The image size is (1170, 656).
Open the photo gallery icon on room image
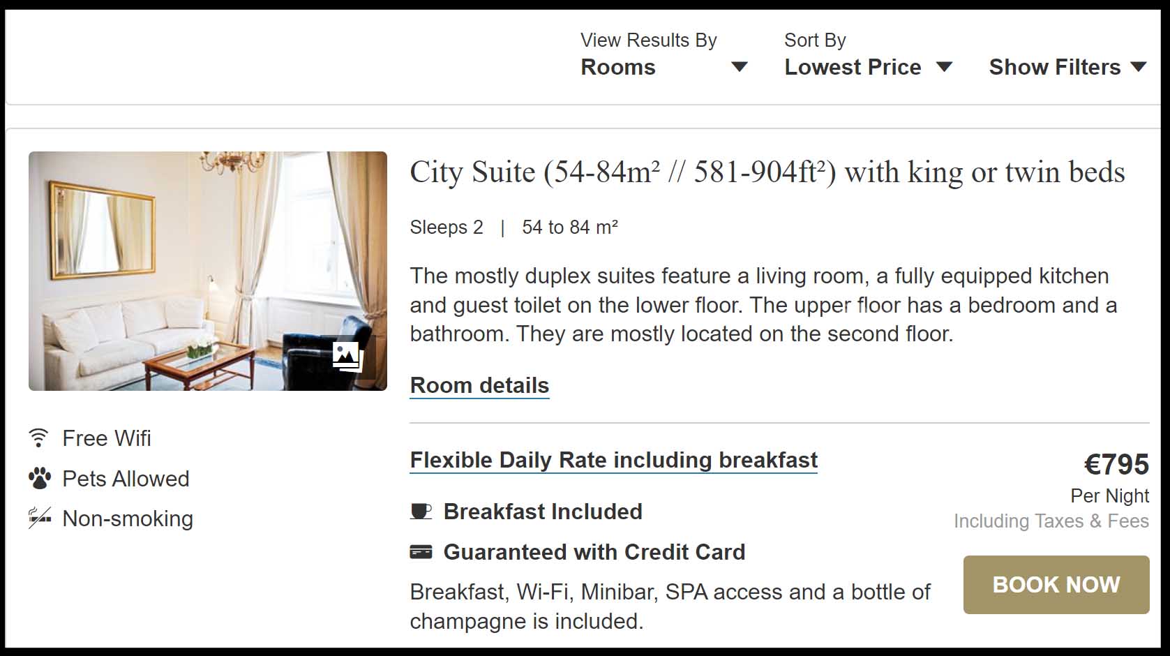[x=347, y=356]
